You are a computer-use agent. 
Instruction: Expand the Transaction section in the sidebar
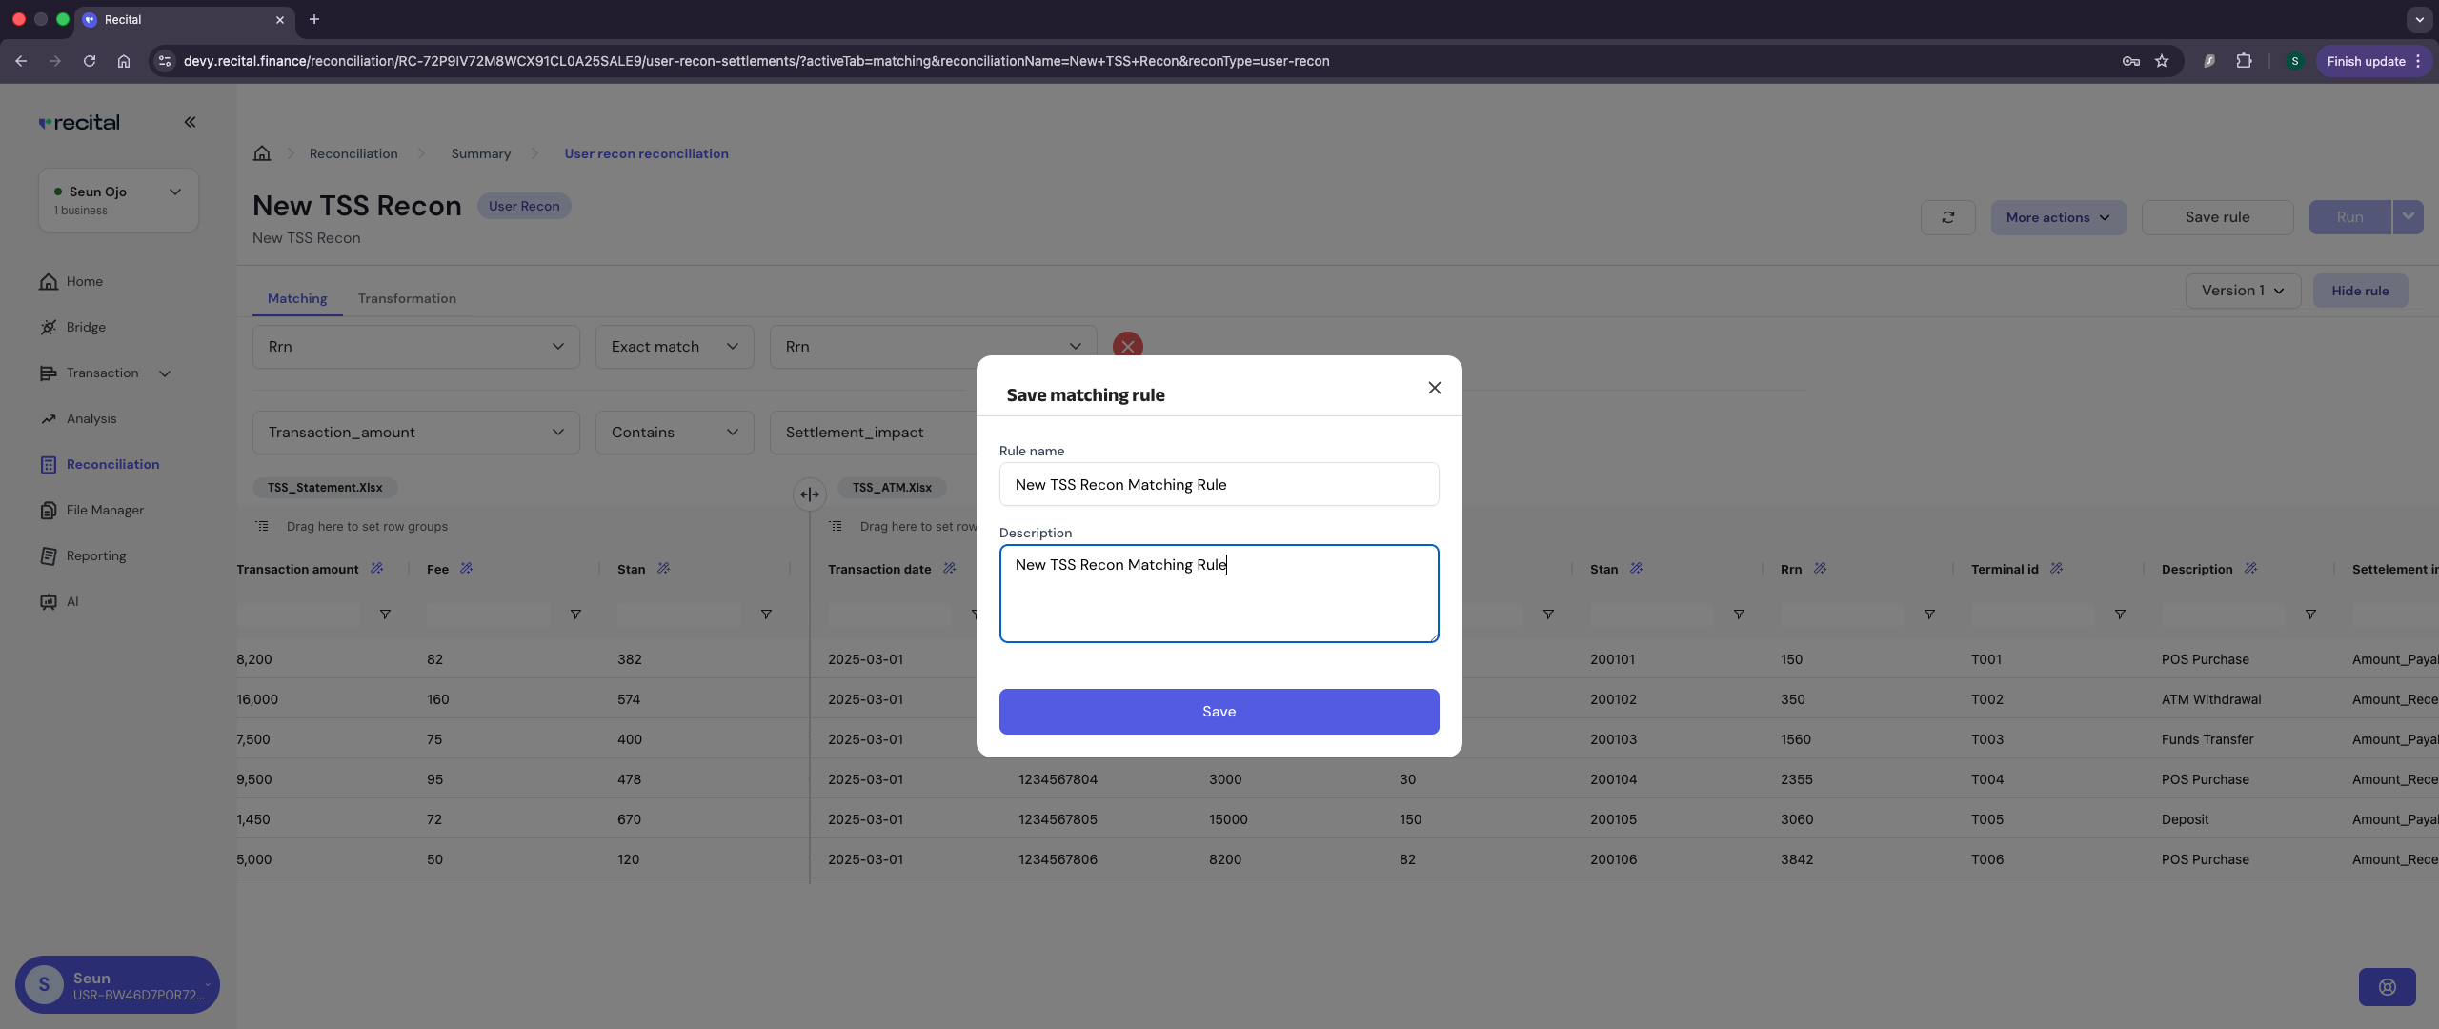(164, 373)
